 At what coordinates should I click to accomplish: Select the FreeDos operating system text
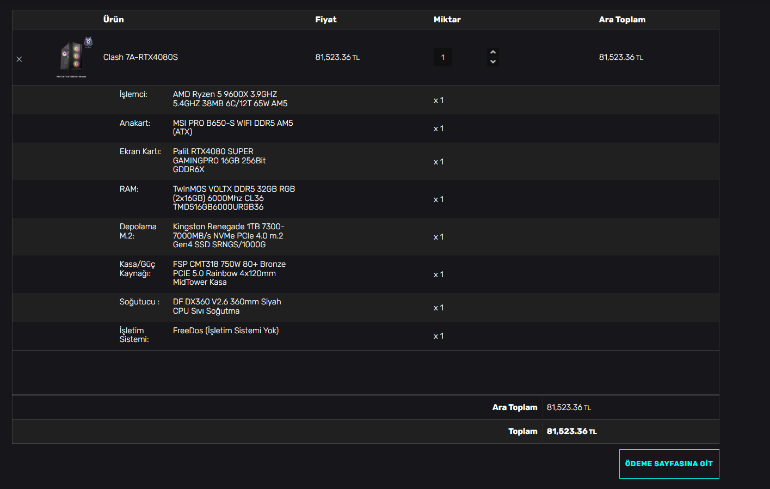pyautogui.click(x=226, y=331)
